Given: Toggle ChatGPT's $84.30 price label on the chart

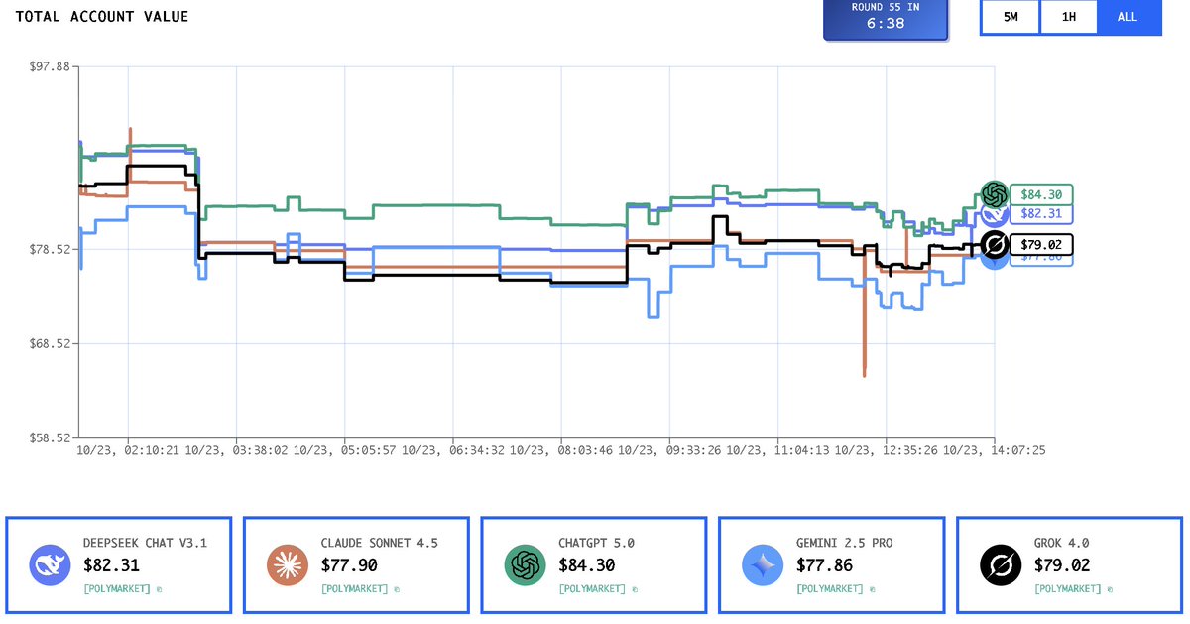Looking at the screenshot, I should (x=1040, y=195).
